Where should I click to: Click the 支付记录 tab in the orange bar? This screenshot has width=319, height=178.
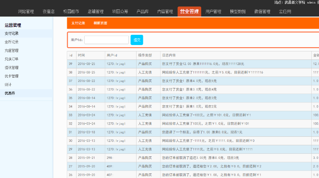click(x=78, y=23)
